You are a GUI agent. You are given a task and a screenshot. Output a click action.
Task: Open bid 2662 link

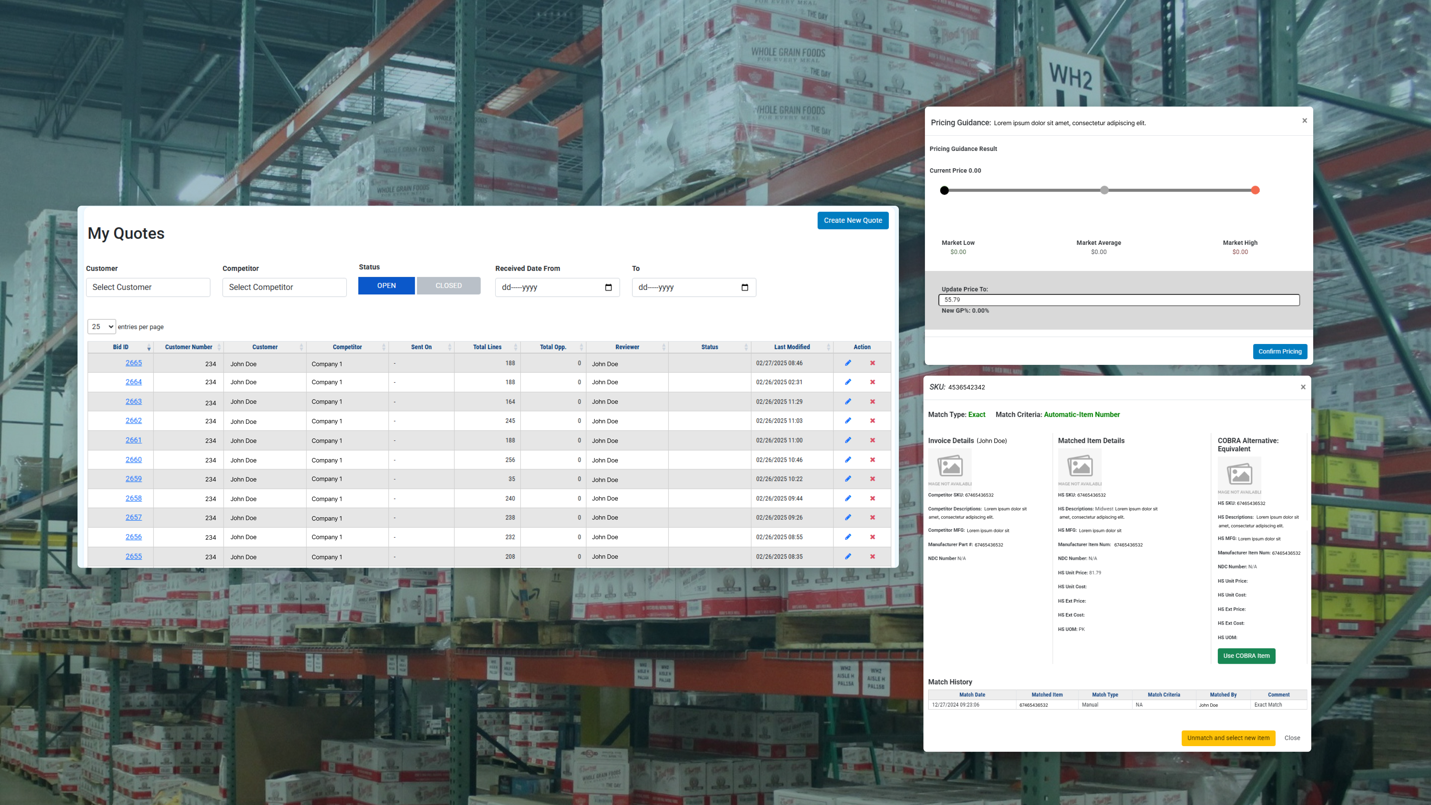coord(133,420)
